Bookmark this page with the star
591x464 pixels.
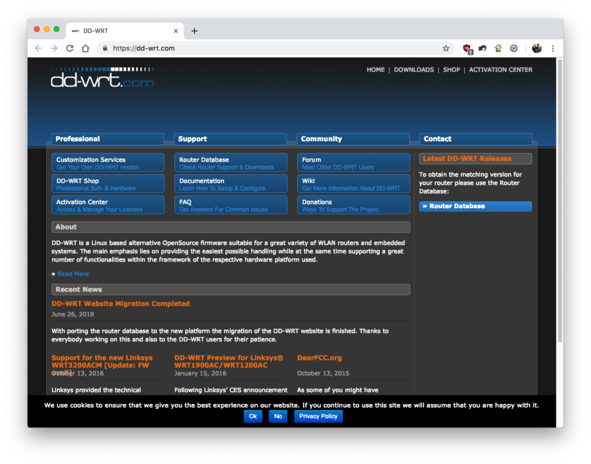pyautogui.click(x=446, y=49)
